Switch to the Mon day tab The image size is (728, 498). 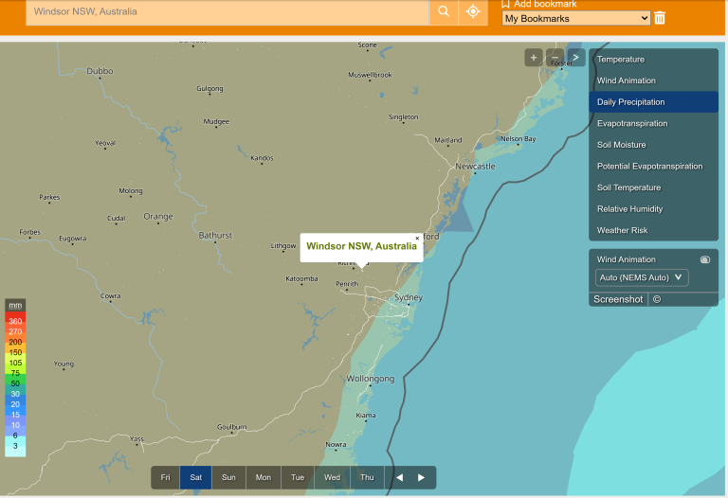[264, 477]
